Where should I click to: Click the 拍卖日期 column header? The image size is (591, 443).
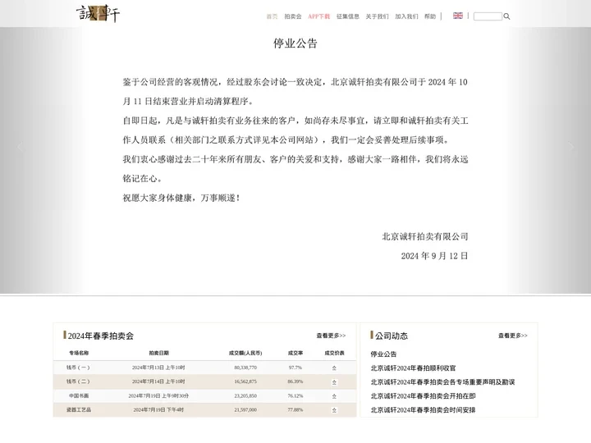coord(158,353)
